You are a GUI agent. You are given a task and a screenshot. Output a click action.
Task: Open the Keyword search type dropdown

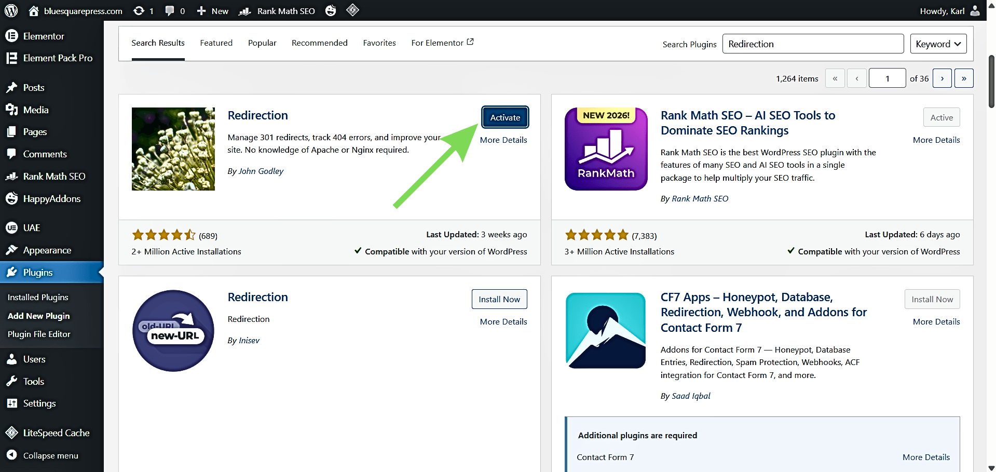[938, 44]
